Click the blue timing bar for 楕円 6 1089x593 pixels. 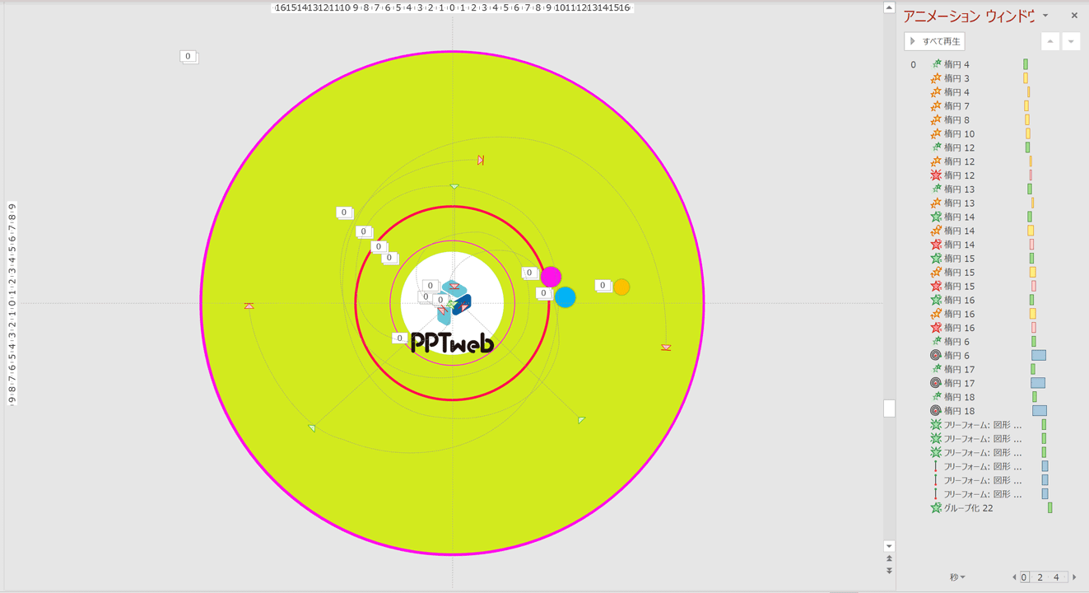[1039, 356]
